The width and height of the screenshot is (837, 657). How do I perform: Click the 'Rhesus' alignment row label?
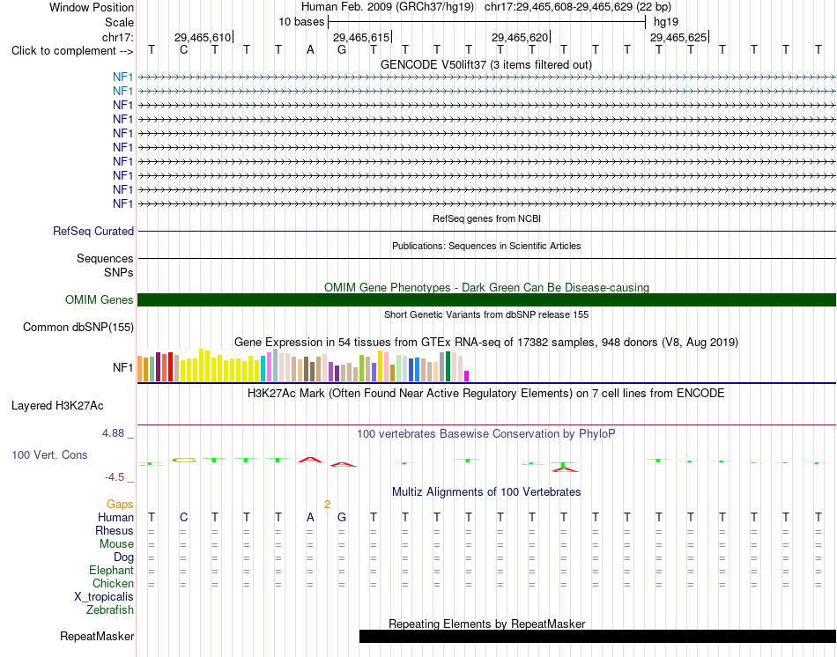pyautogui.click(x=115, y=530)
